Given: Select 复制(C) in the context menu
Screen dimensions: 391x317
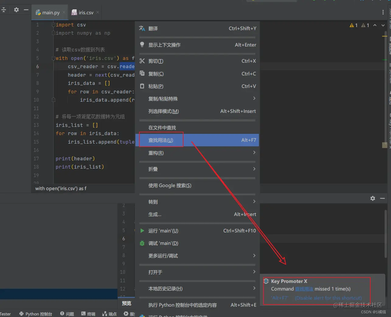Looking at the screenshot, I should coord(197,74).
